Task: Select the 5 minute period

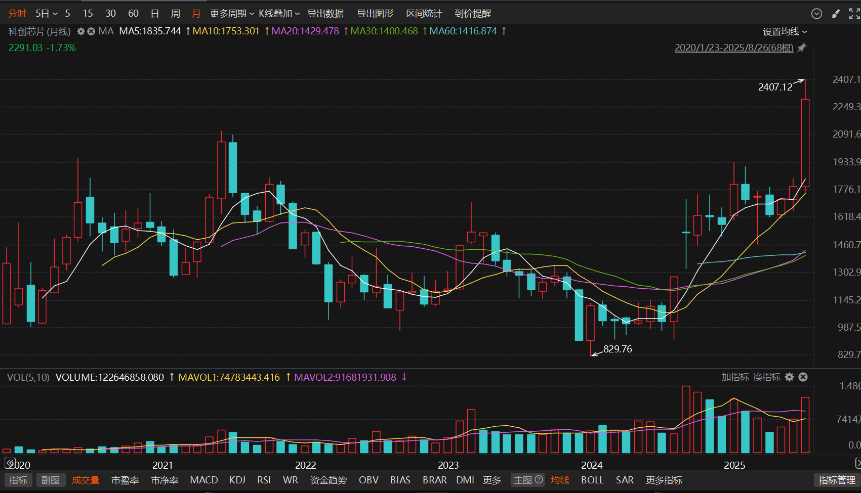Action: click(x=67, y=14)
